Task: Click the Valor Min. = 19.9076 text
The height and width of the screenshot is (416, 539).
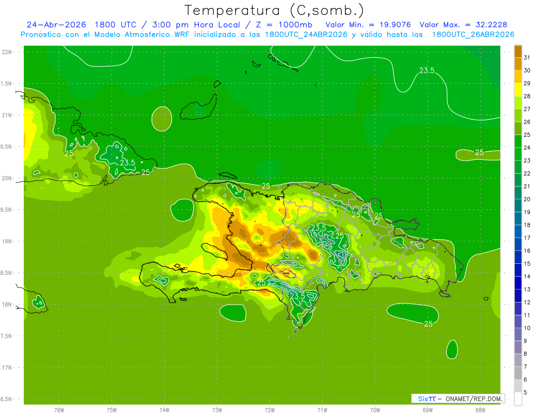Action: (368, 25)
